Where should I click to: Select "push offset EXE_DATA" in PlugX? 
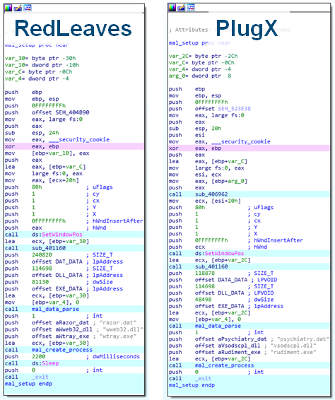226,306
